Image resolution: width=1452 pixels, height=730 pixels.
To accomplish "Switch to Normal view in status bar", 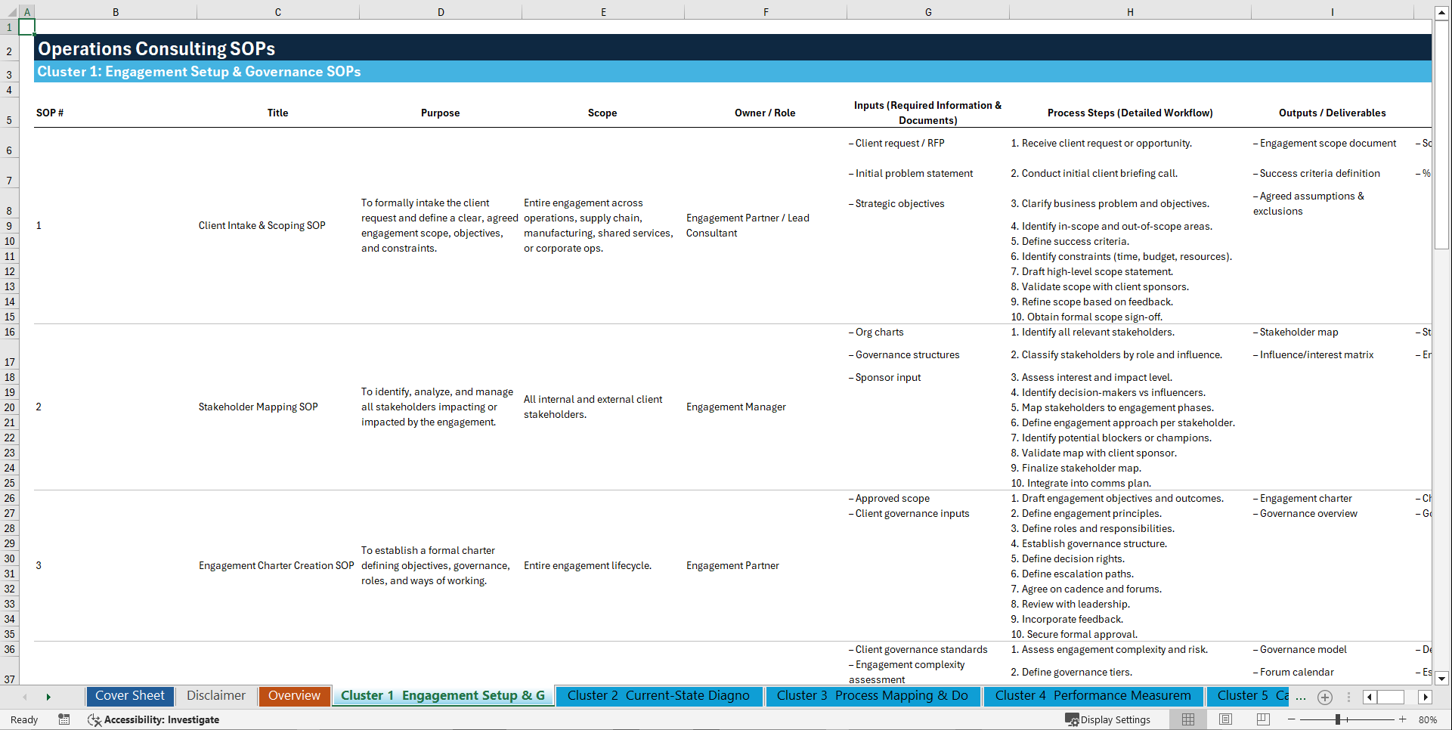I will 1187,719.
